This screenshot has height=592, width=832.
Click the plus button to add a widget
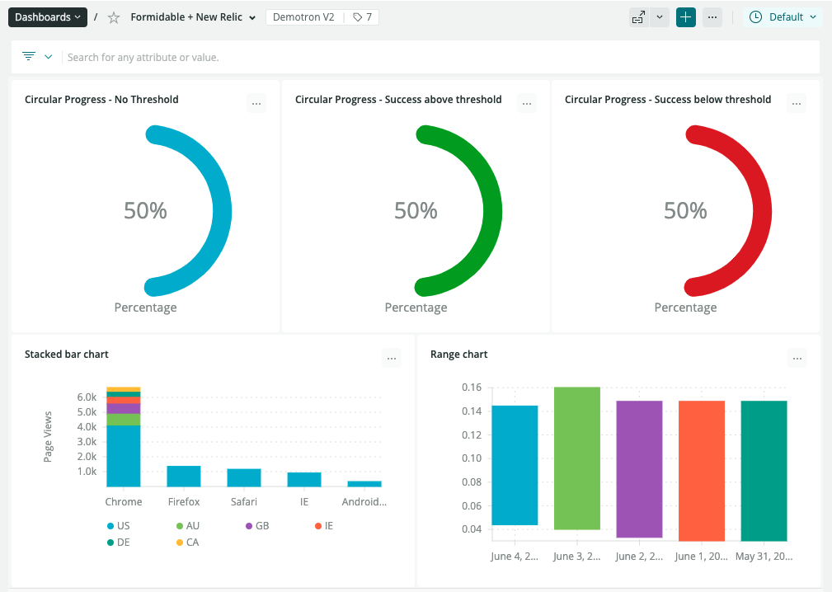(686, 17)
